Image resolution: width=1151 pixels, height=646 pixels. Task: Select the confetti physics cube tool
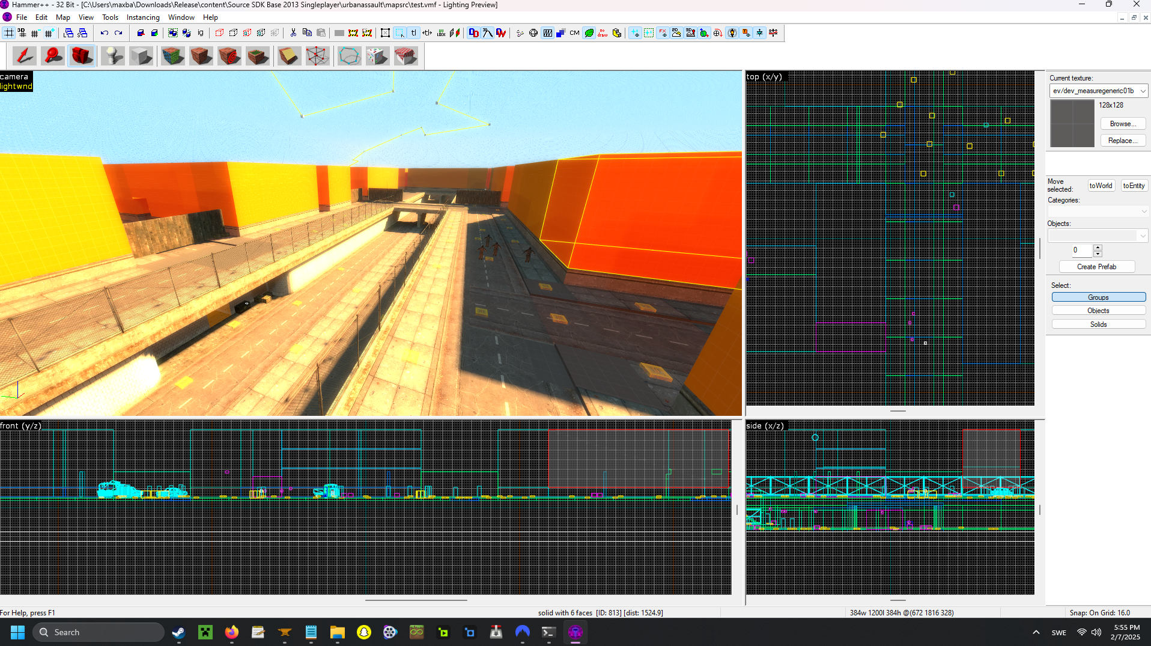[x=377, y=56]
